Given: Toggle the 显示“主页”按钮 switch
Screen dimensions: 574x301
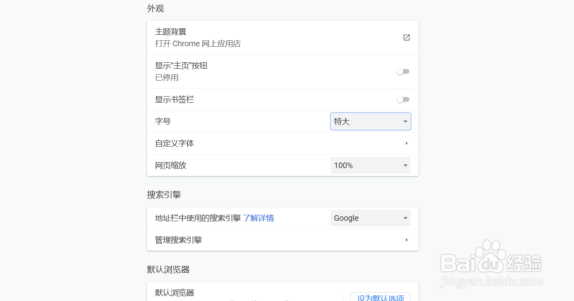Looking at the screenshot, I should point(403,71).
